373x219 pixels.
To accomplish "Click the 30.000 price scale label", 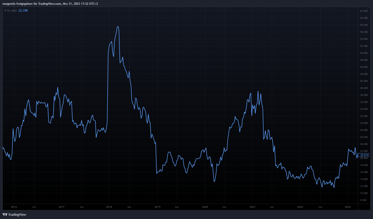I will coord(364,123).
